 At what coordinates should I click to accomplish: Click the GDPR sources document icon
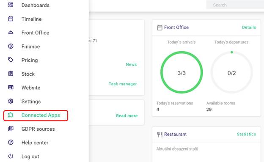pos(11,129)
